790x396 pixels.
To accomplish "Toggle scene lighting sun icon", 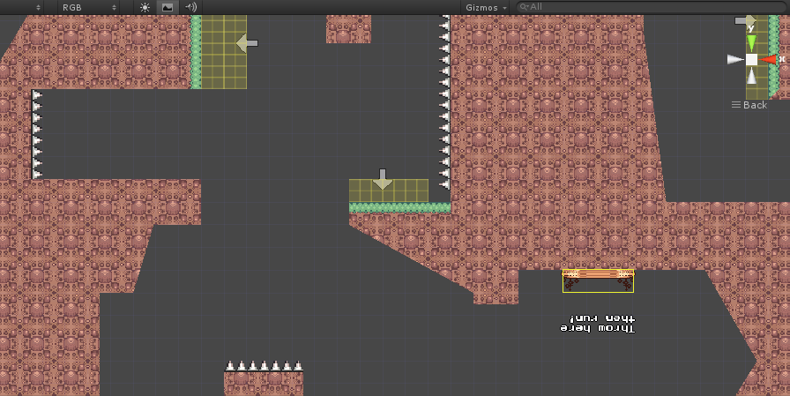I will (x=145, y=7).
